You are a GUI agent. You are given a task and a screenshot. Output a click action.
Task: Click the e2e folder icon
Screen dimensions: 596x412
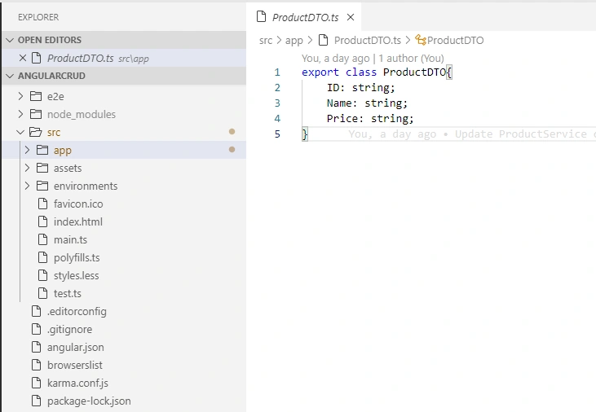coord(36,96)
